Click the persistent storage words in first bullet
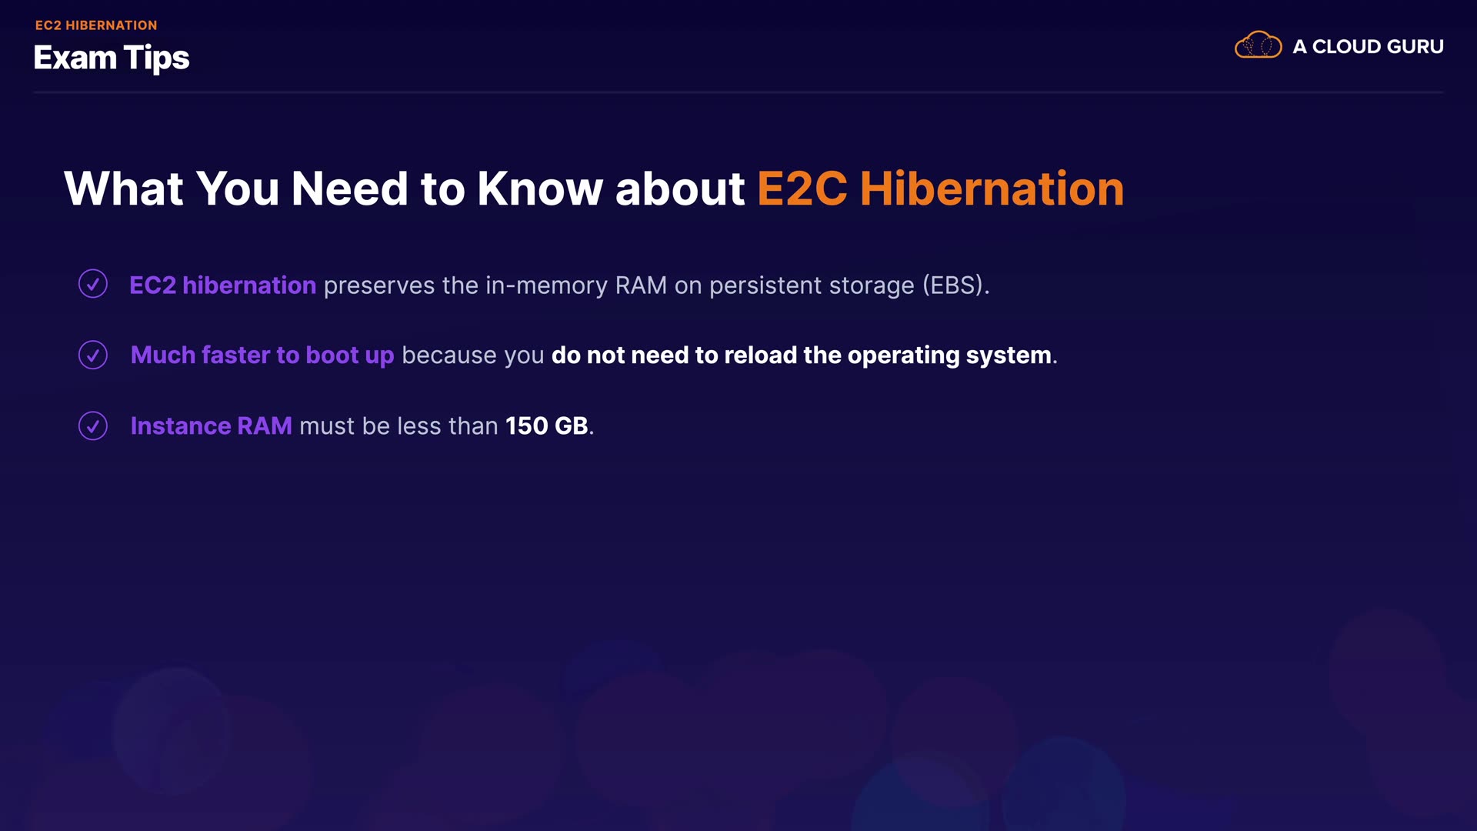 [812, 285]
